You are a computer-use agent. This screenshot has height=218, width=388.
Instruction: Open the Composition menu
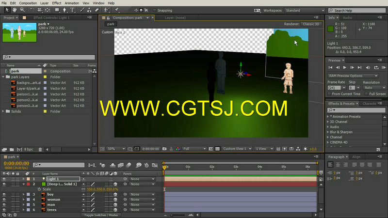[x=28, y=3]
